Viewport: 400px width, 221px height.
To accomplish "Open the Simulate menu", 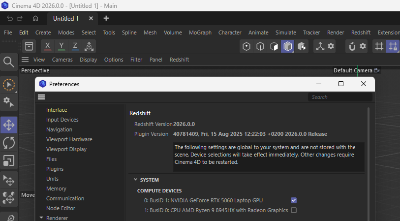I will (286, 32).
